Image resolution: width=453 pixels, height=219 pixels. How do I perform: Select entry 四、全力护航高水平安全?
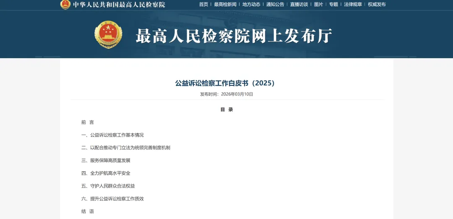(106, 173)
